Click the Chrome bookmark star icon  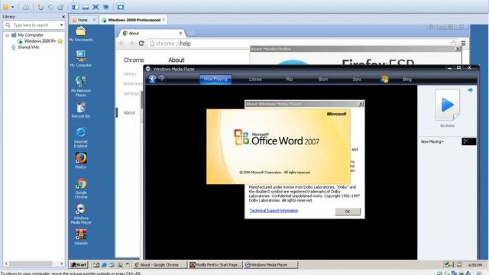click(x=453, y=43)
